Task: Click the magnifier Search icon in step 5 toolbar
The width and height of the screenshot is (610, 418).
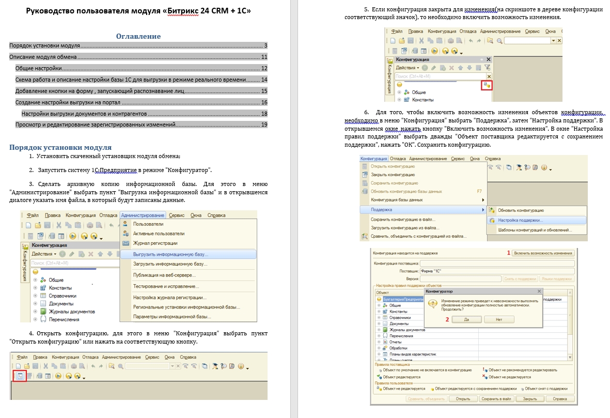Action: [x=499, y=40]
